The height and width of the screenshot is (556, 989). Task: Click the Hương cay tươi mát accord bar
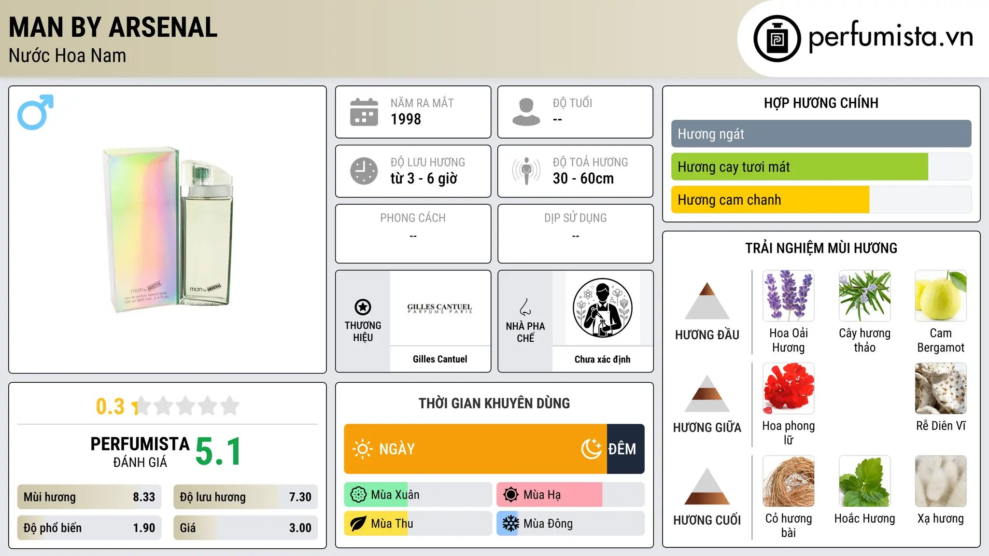click(x=821, y=167)
